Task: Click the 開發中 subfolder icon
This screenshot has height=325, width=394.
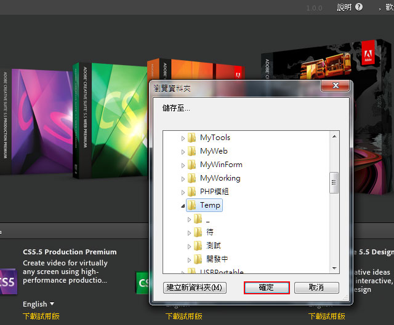Action: pyautogui.click(x=198, y=259)
